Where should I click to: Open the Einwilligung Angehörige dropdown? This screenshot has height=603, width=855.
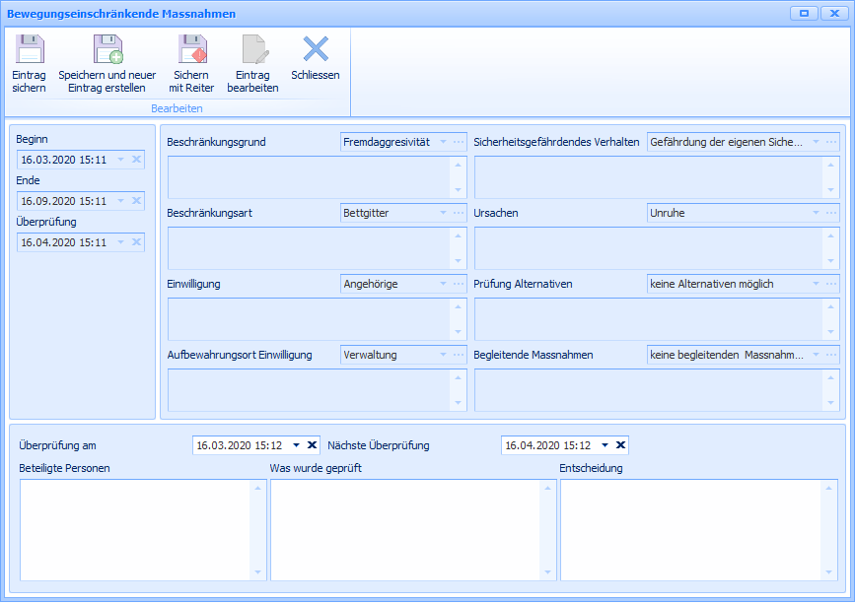[444, 284]
